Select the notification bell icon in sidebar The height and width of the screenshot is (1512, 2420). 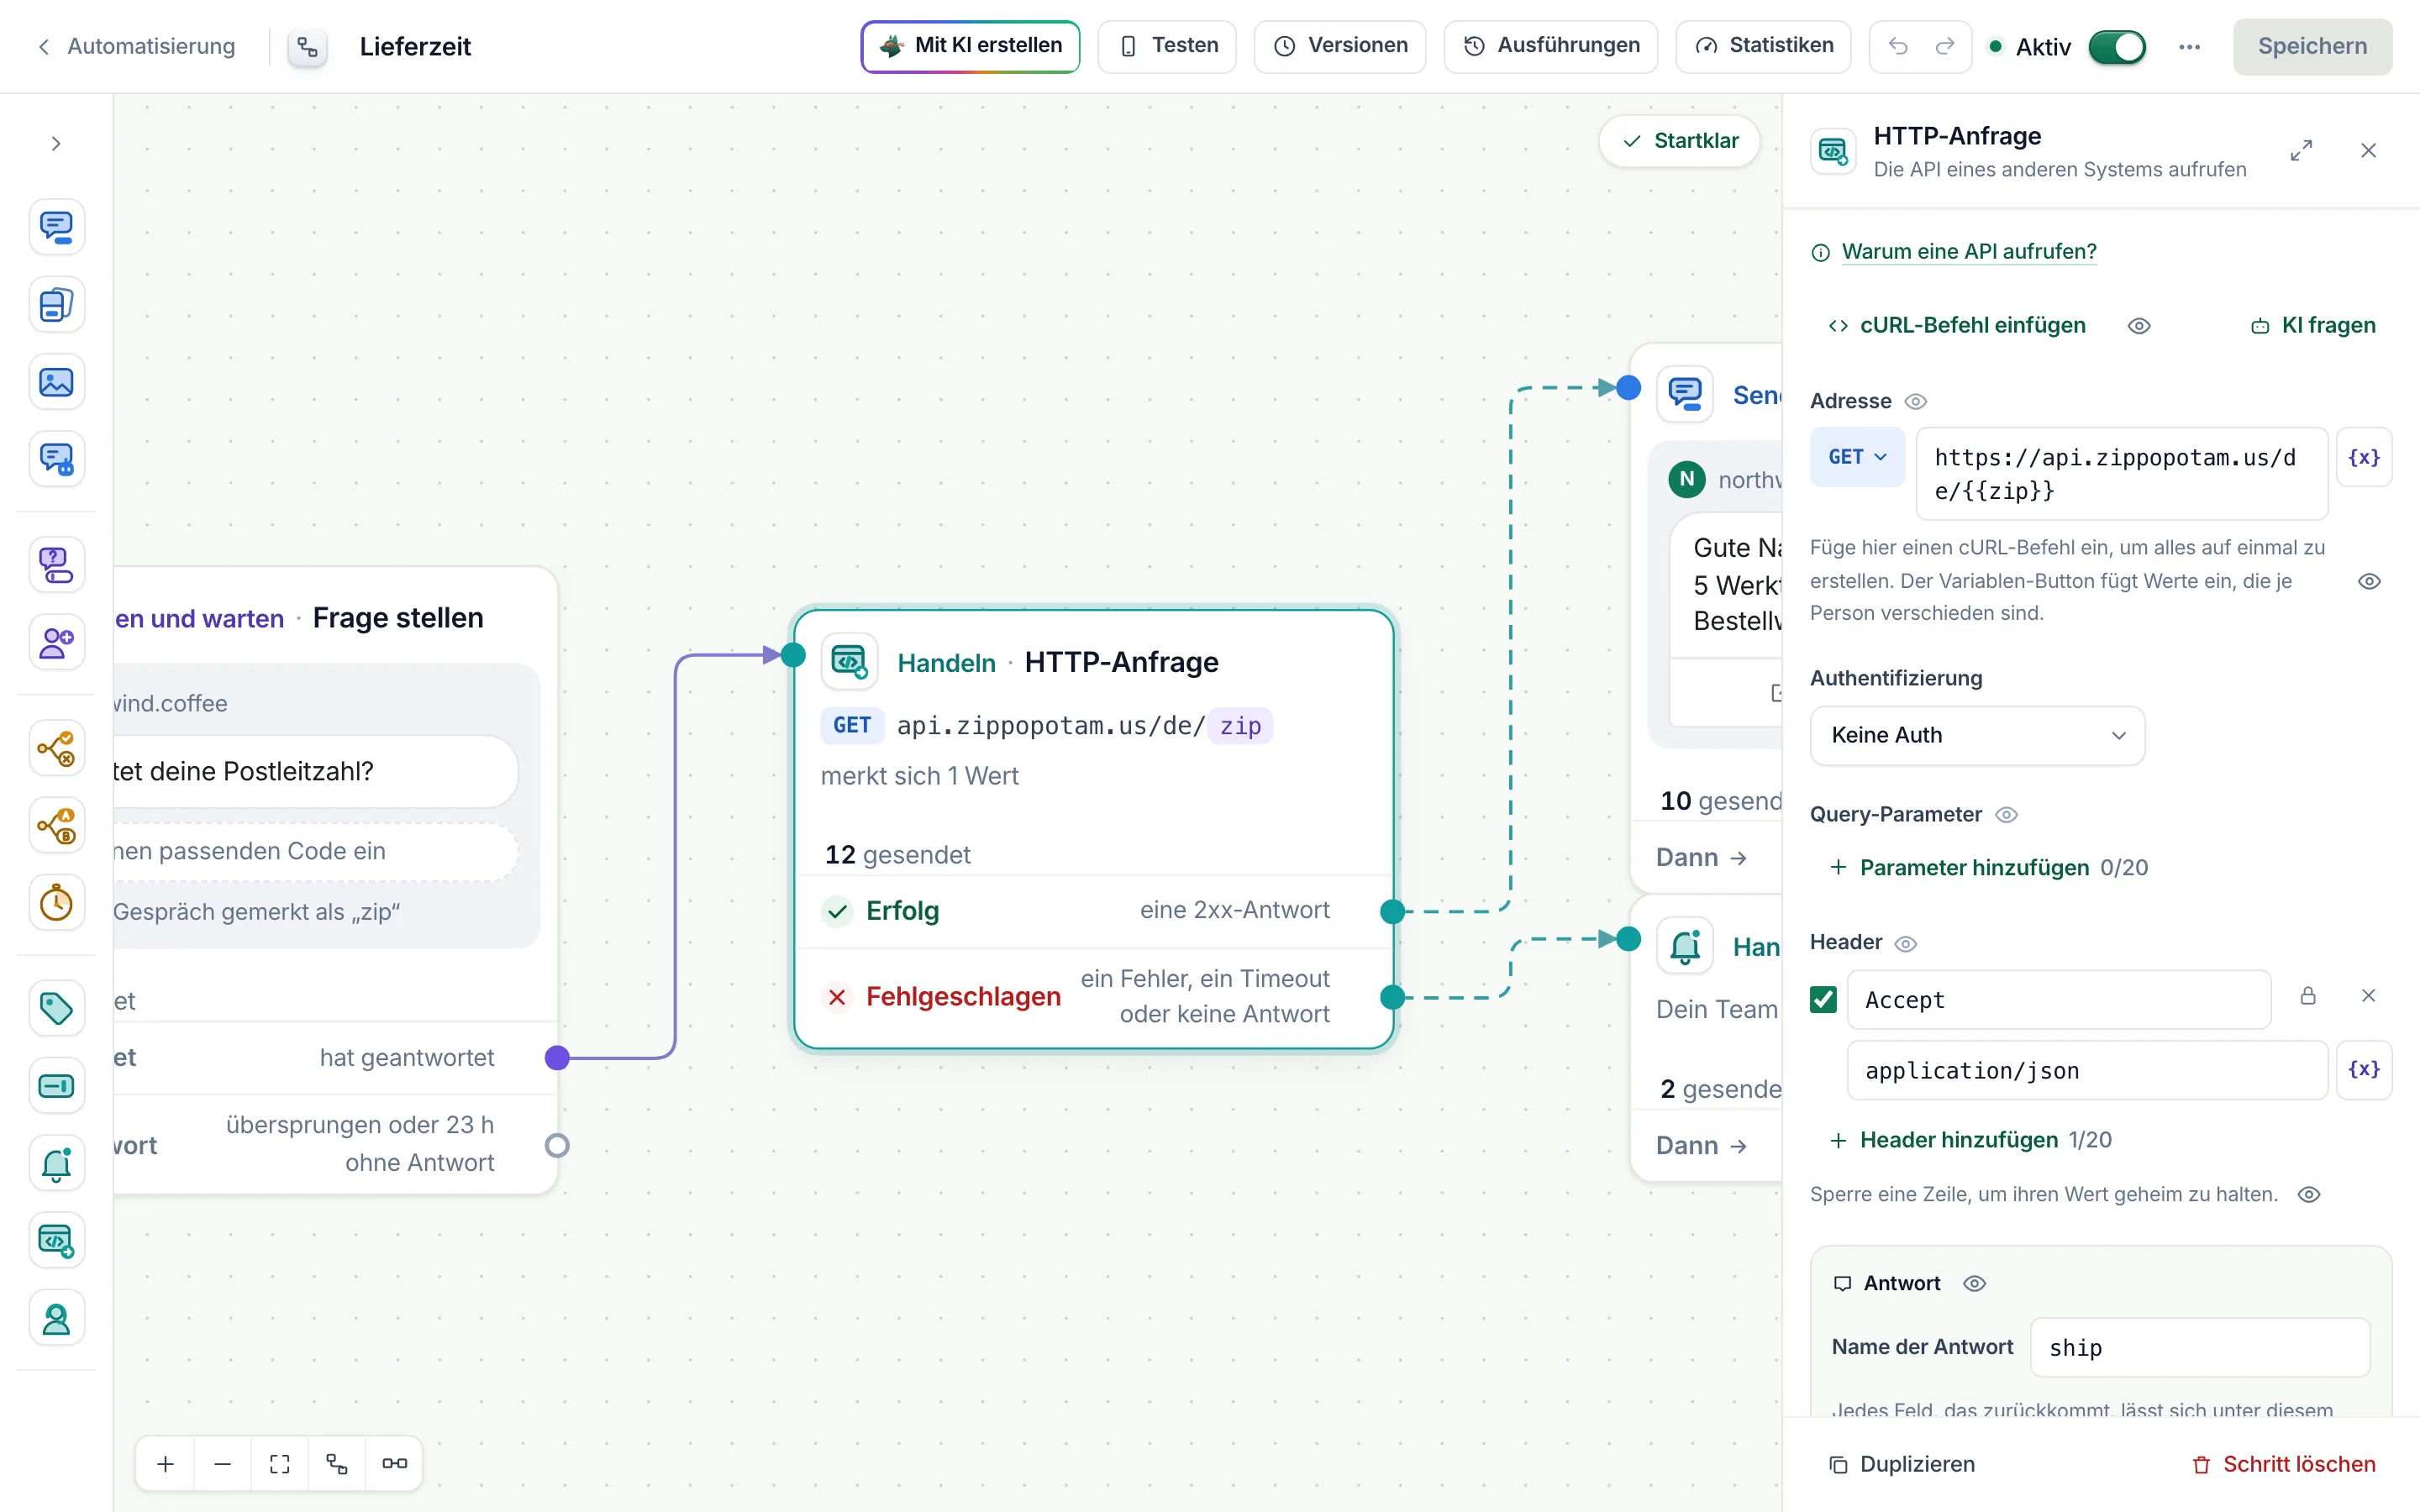tap(56, 1163)
